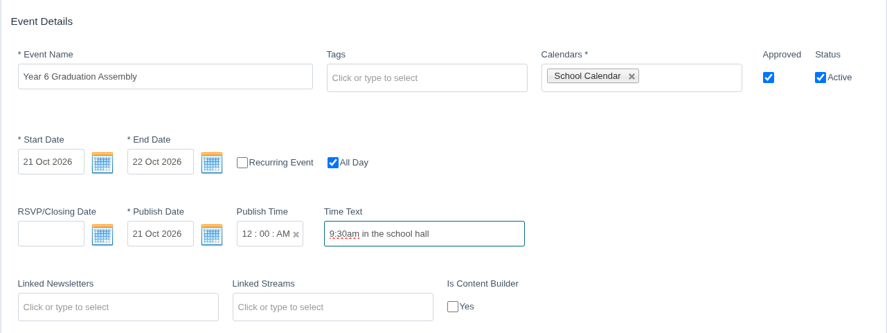This screenshot has height=333, width=887.
Task: Open the Calendars selection field
Action: tap(642, 78)
